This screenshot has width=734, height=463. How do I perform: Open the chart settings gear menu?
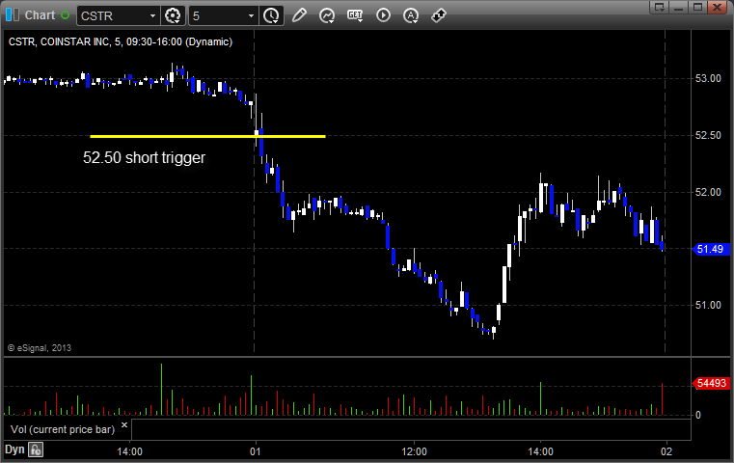tap(173, 16)
